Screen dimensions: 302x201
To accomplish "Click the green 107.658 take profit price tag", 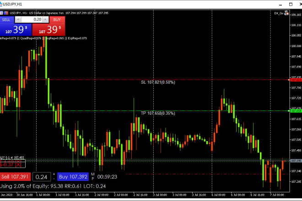I will (296, 111).
